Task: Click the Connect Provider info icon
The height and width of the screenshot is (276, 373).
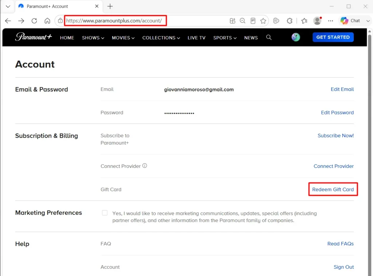Action: (x=145, y=166)
